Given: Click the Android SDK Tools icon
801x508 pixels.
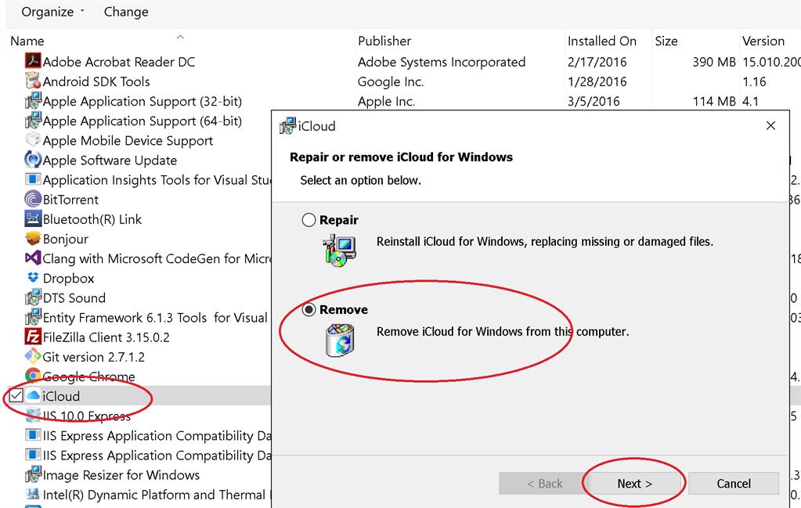Looking at the screenshot, I should pyautogui.click(x=33, y=81).
